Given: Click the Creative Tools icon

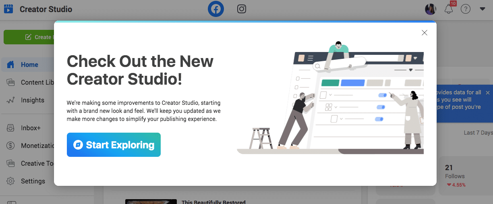Looking at the screenshot, I should (x=10, y=163).
